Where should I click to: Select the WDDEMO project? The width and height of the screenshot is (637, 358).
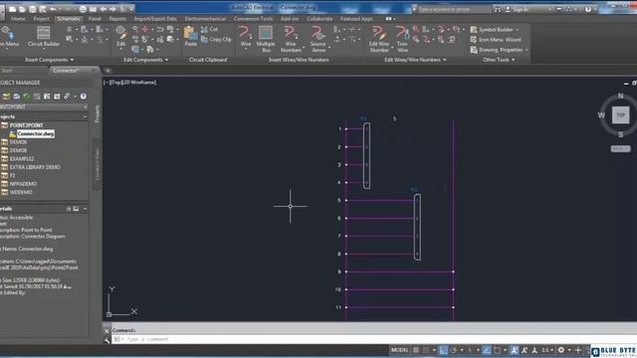(21, 192)
